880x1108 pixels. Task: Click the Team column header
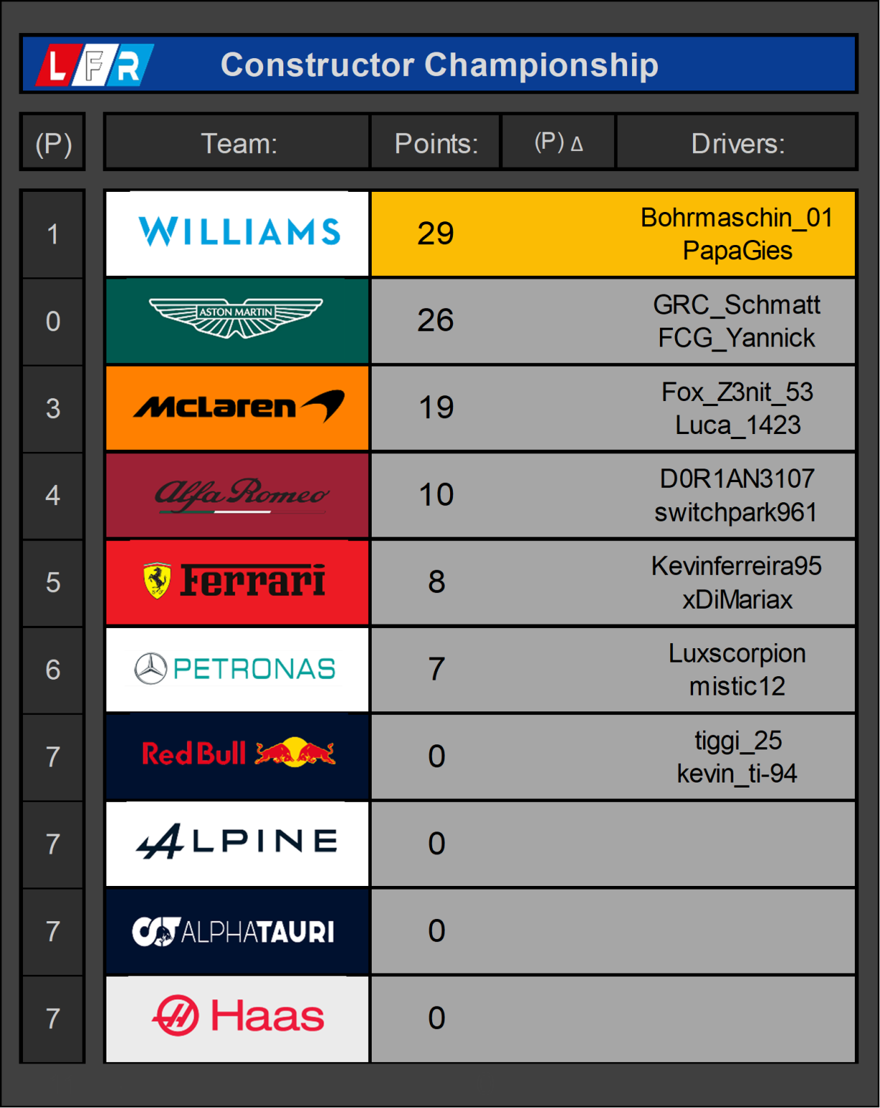[238, 143]
